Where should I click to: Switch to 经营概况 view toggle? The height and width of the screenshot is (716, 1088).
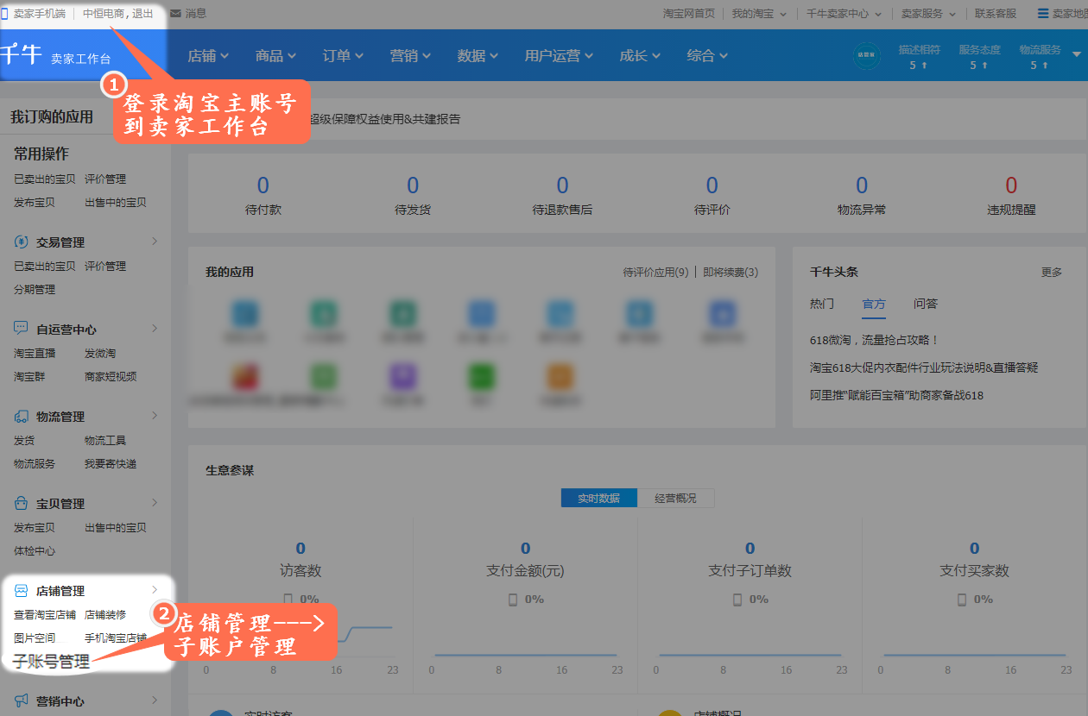tap(674, 499)
